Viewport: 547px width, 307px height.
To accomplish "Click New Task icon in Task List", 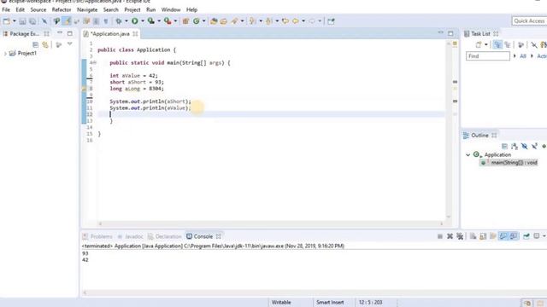I will pos(479,44).
